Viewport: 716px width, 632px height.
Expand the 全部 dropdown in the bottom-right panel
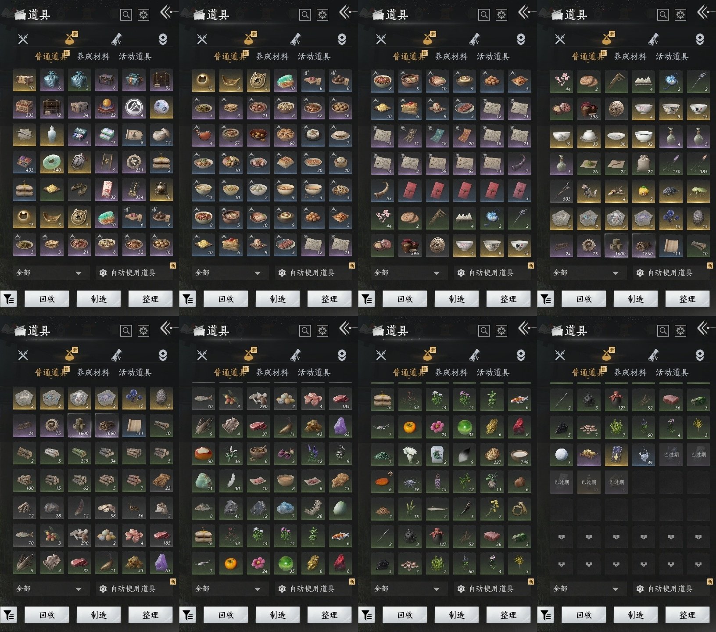[585, 589]
